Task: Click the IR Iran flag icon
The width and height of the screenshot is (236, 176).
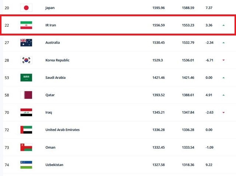Action: pos(26,25)
